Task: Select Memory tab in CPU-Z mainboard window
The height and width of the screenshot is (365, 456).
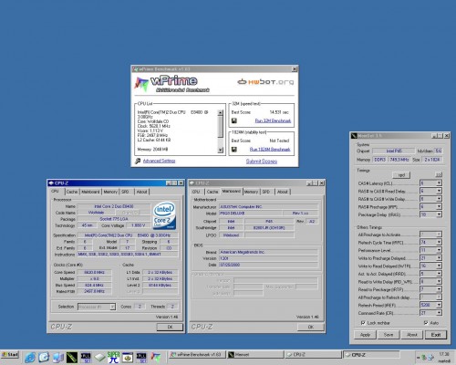Action: pos(251,192)
